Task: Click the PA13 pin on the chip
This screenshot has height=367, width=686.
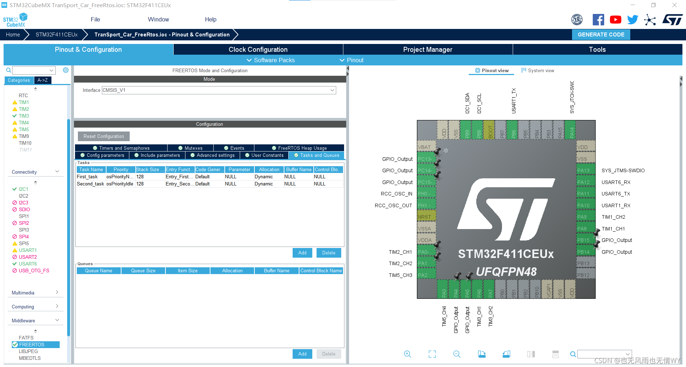Action: click(586, 170)
